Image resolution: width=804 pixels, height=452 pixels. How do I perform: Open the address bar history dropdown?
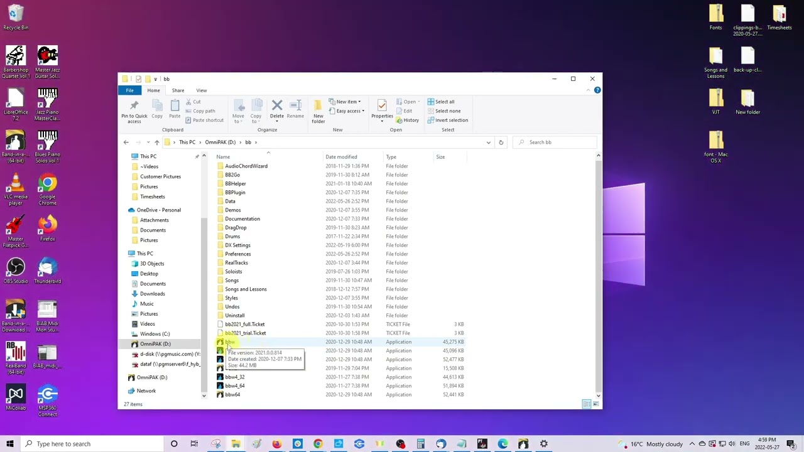coord(488,143)
